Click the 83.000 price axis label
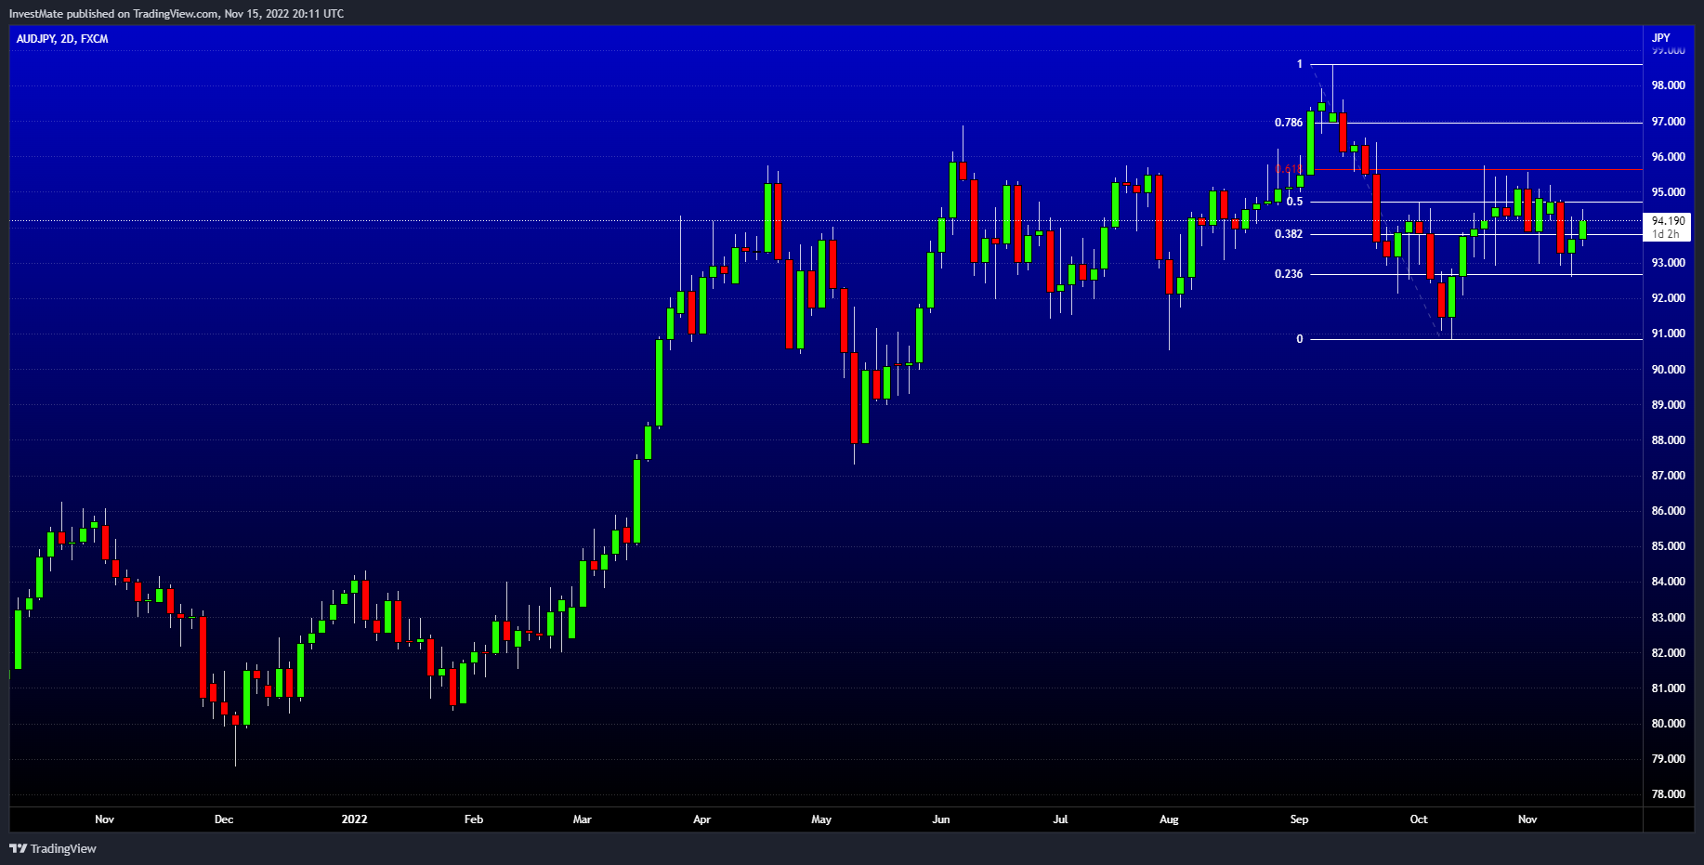The height and width of the screenshot is (865, 1704). [x=1668, y=618]
